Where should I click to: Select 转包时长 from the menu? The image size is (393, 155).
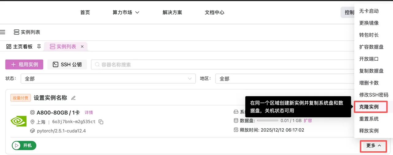[369, 35]
